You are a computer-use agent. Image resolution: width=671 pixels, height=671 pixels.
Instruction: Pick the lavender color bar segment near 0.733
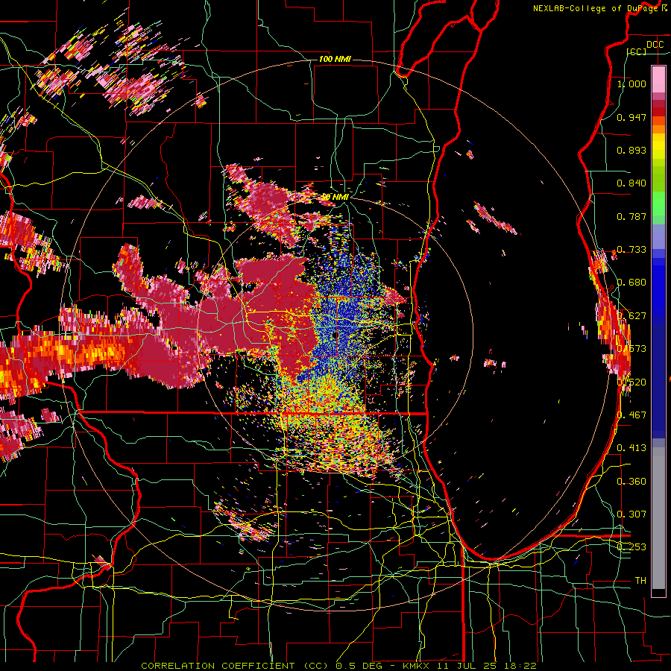(658, 236)
